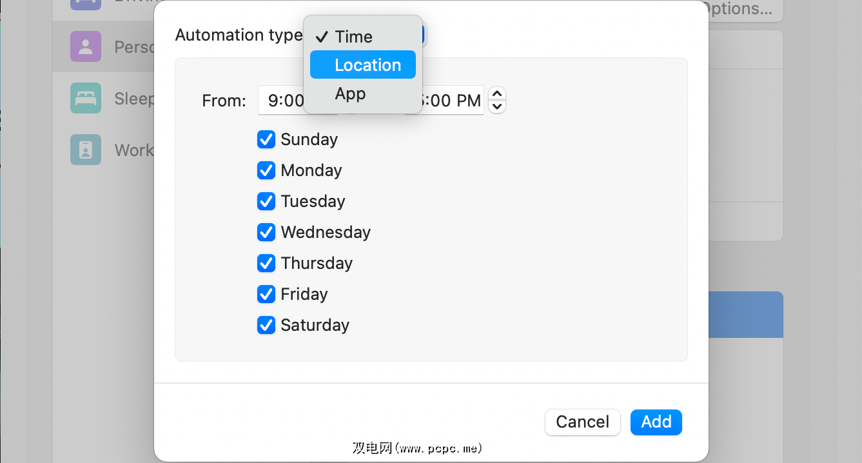The image size is (862, 463).
Task: Uncheck Wednesday in the day list
Action: (266, 232)
